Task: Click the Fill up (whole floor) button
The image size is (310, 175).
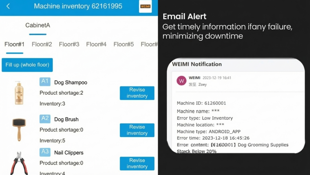Action: [27, 65]
